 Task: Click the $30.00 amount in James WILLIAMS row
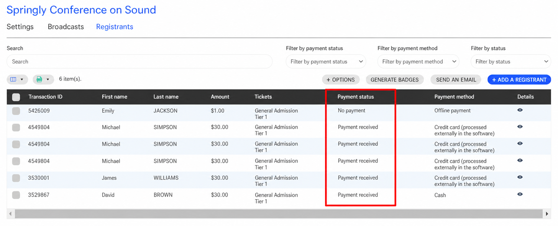coord(220,178)
